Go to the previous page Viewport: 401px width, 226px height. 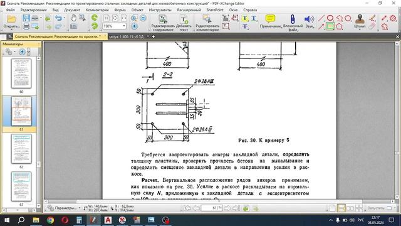(x=196, y=208)
